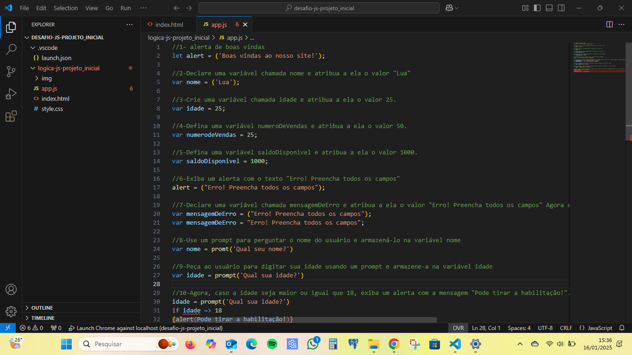Toggle the secondary side bar

coord(561,8)
